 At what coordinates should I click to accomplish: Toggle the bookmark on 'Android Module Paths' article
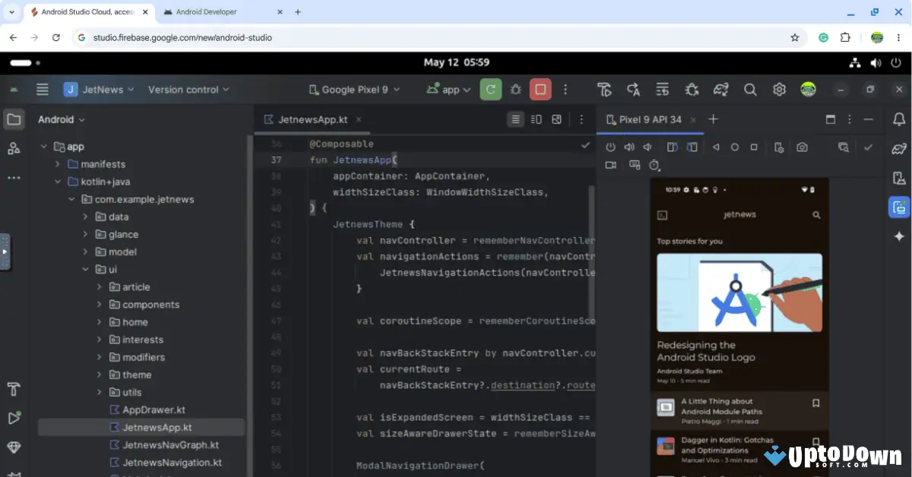coord(815,405)
